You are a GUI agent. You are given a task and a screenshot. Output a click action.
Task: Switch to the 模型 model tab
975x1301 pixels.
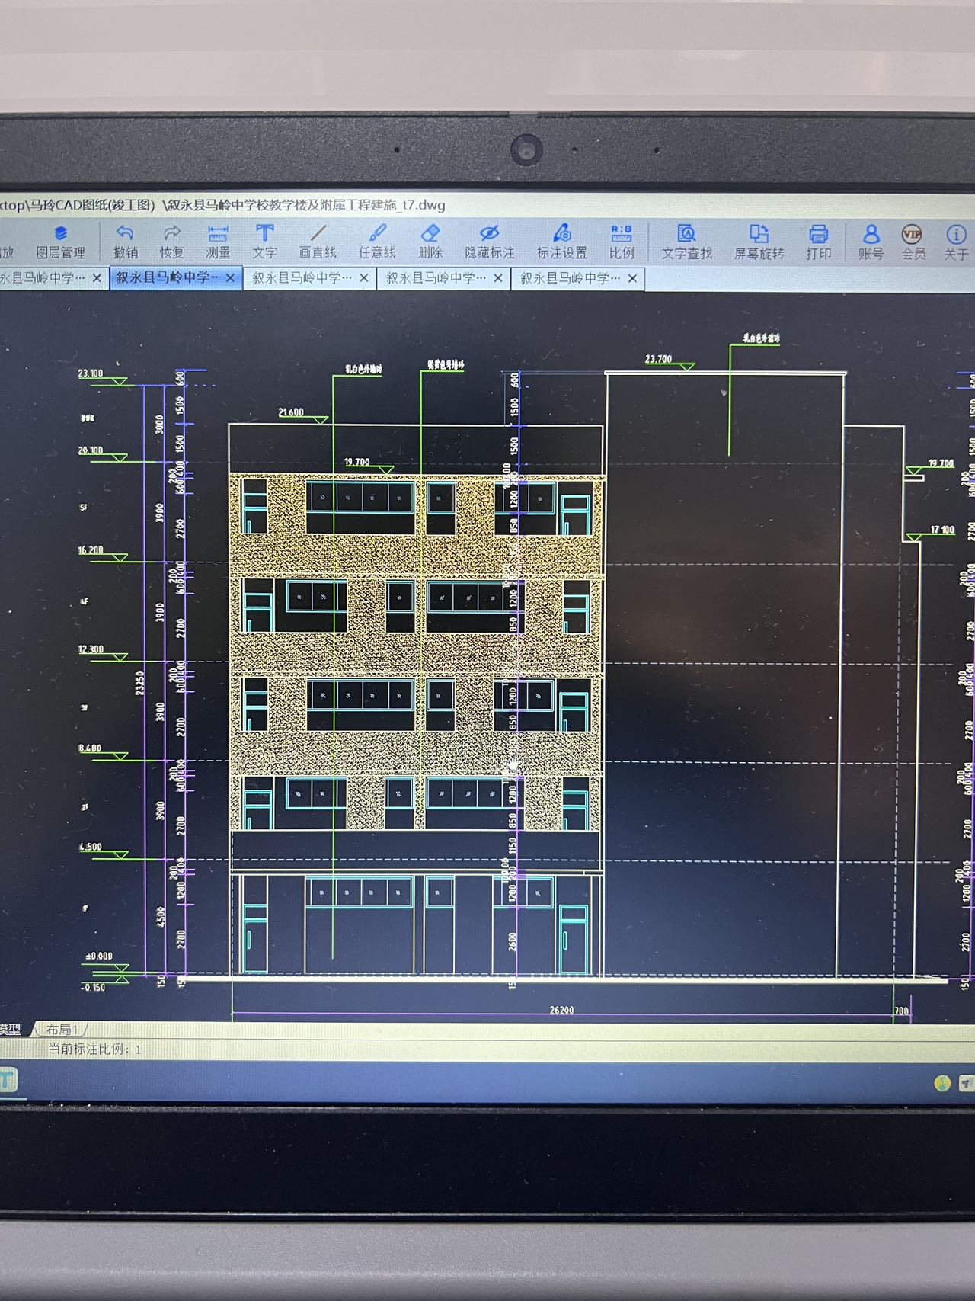click(x=10, y=1029)
